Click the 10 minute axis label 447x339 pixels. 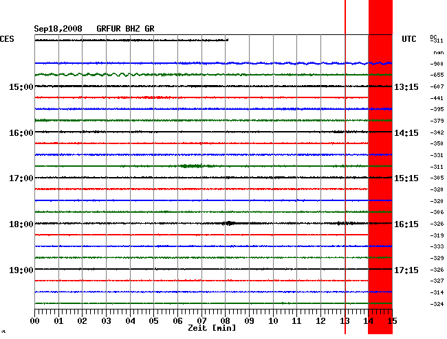tap(273, 321)
